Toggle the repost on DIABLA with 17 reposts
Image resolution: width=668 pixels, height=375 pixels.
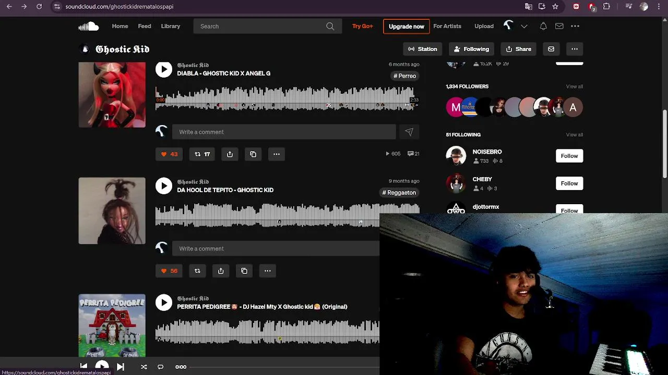tap(202, 154)
